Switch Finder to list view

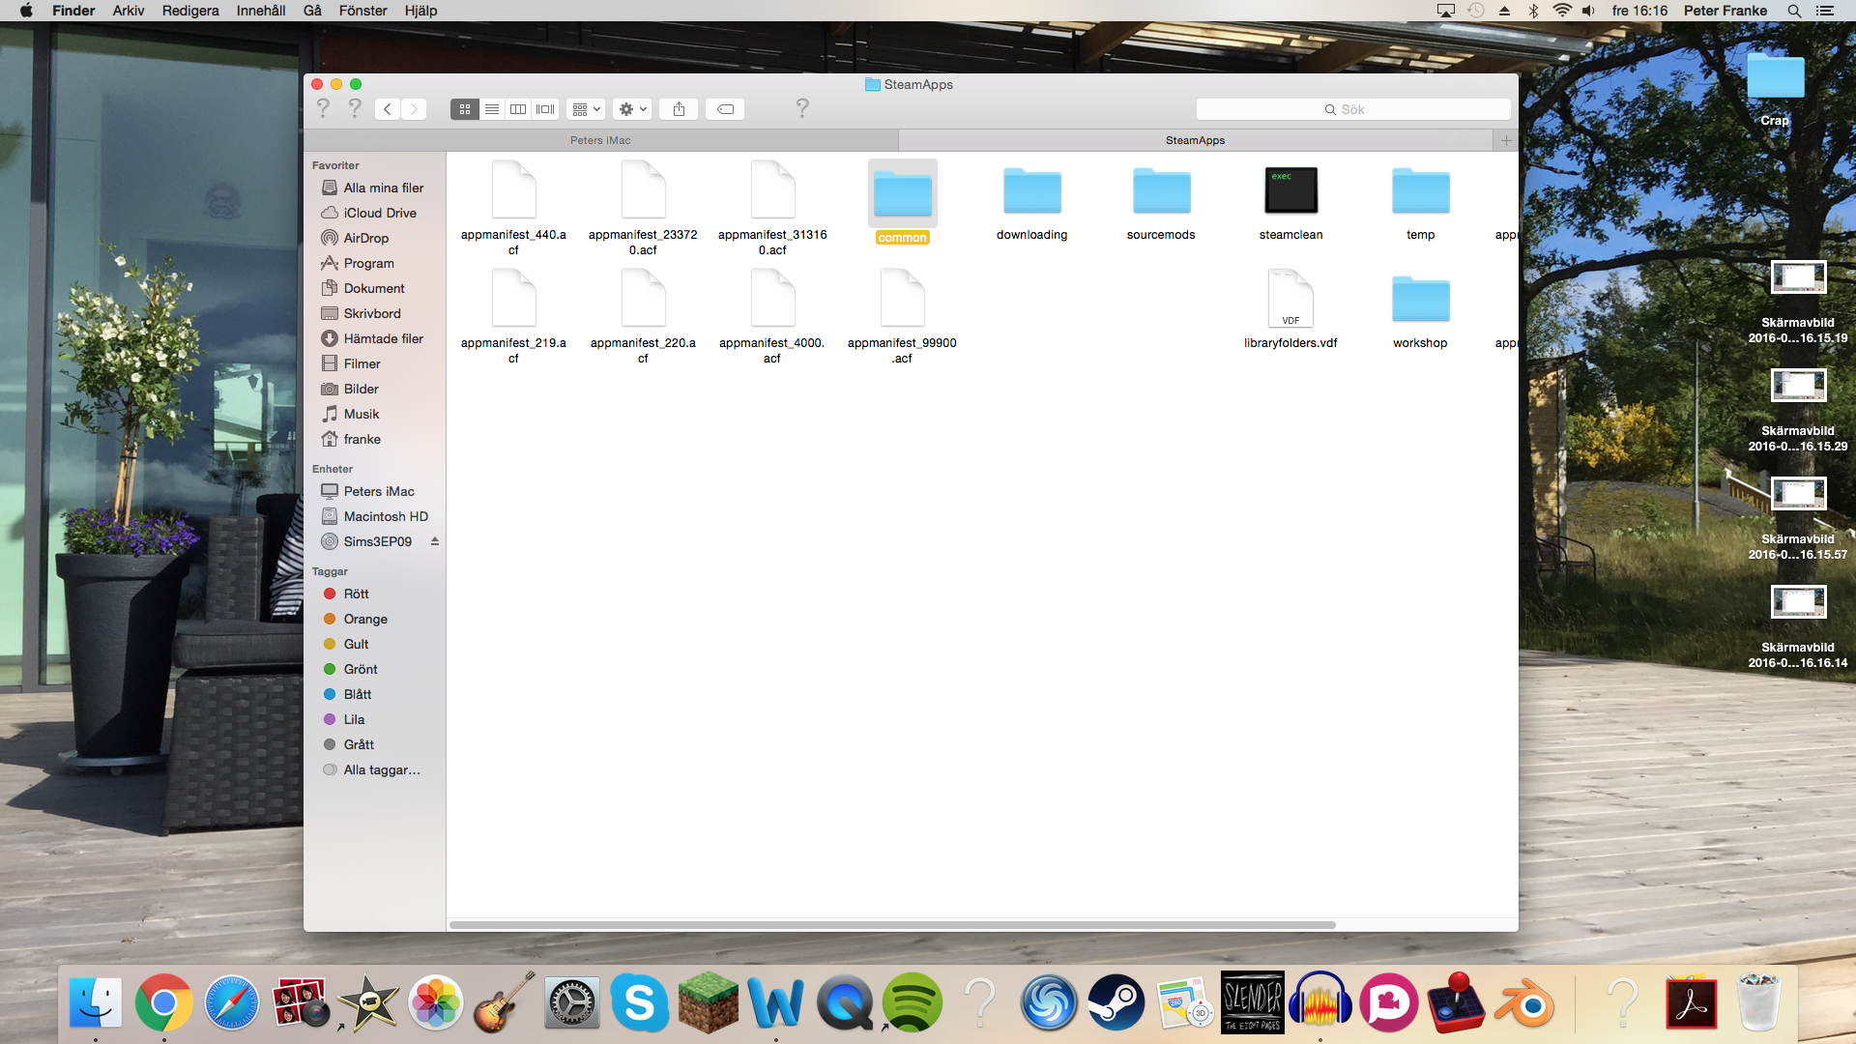click(491, 109)
